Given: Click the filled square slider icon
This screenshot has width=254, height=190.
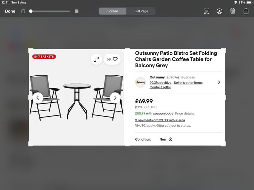Looking at the screenshot, I should click(77, 11).
